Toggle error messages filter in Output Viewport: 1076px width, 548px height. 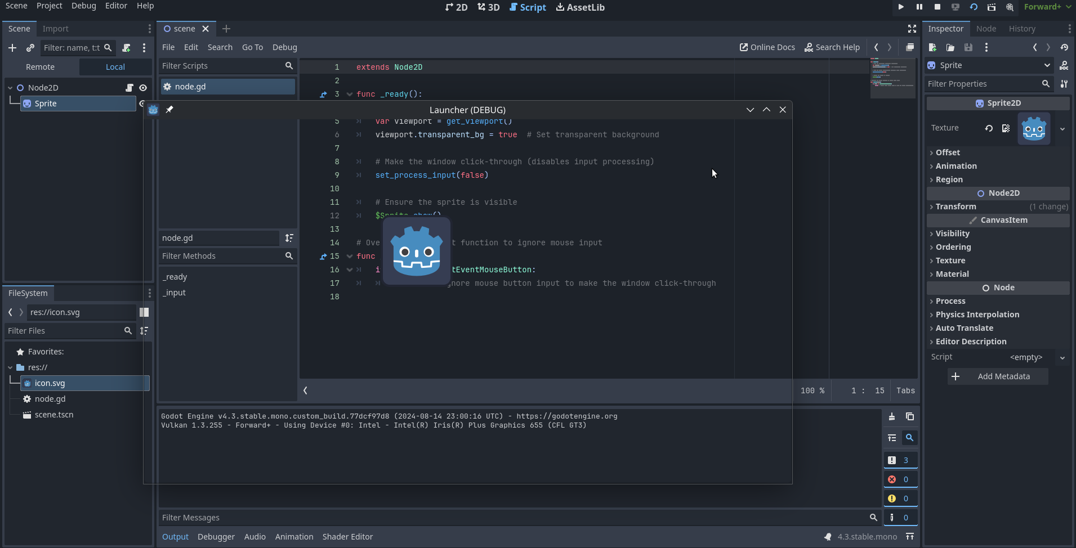(900, 479)
